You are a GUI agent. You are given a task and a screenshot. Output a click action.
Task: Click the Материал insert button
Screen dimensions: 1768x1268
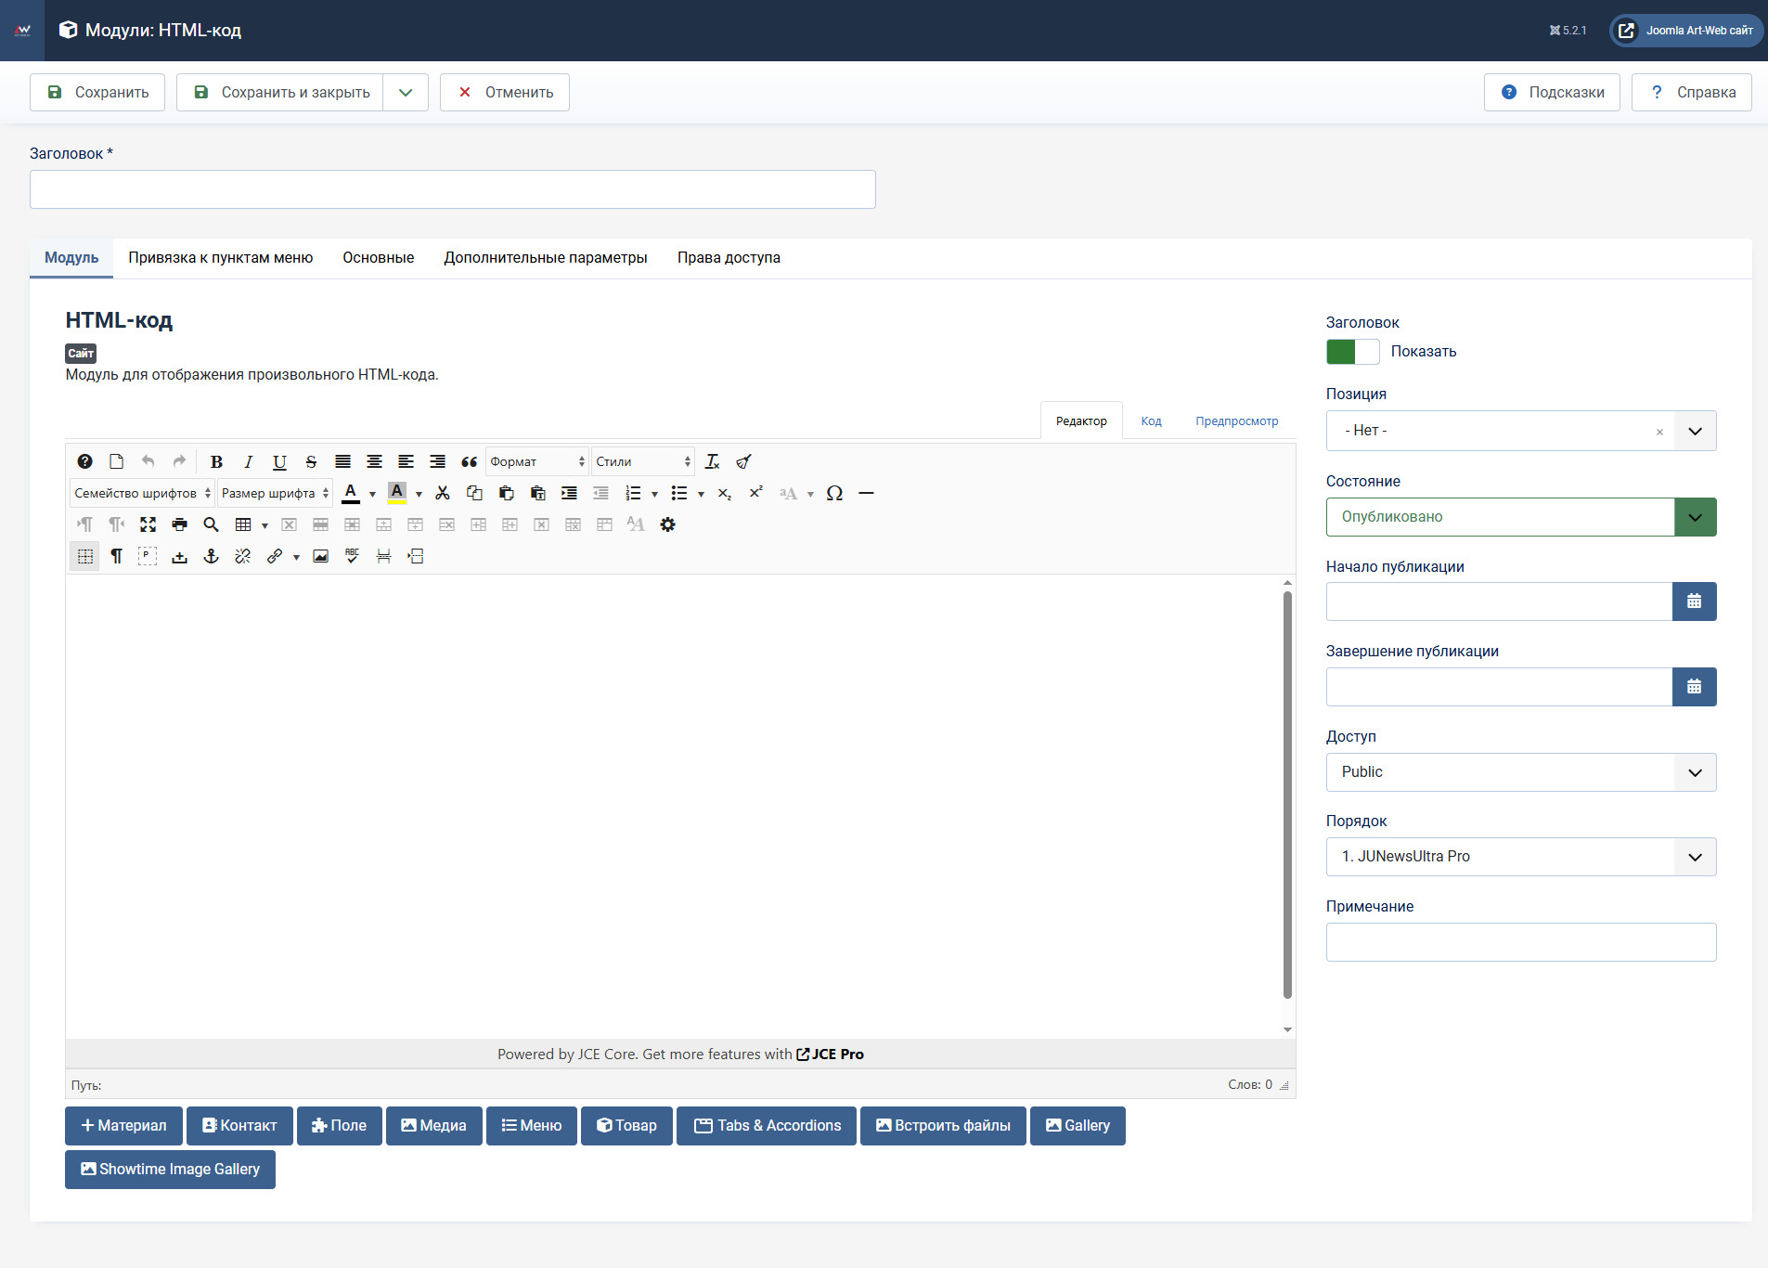123,1126
